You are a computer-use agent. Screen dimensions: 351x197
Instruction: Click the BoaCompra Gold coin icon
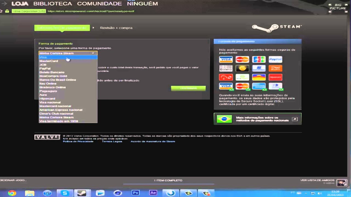tap(242, 68)
